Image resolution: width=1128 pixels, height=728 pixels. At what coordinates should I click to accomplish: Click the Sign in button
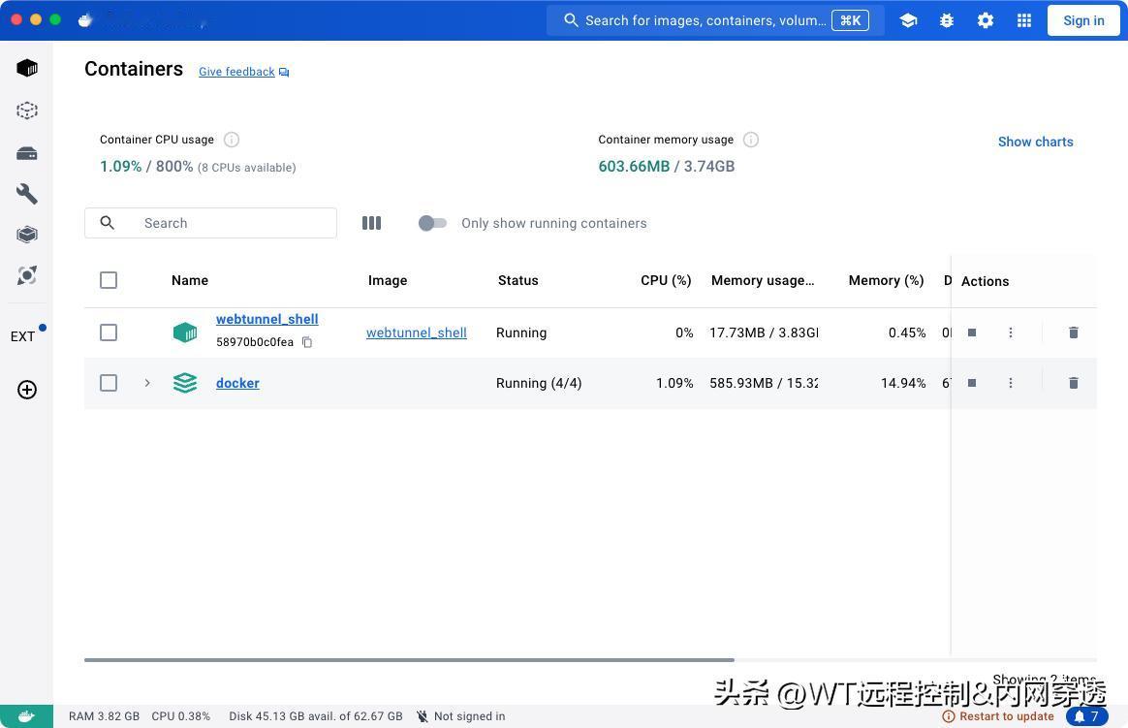tap(1083, 21)
